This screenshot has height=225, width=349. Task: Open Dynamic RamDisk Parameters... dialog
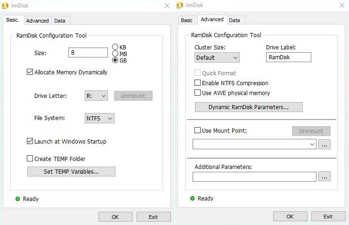click(249, 107)
